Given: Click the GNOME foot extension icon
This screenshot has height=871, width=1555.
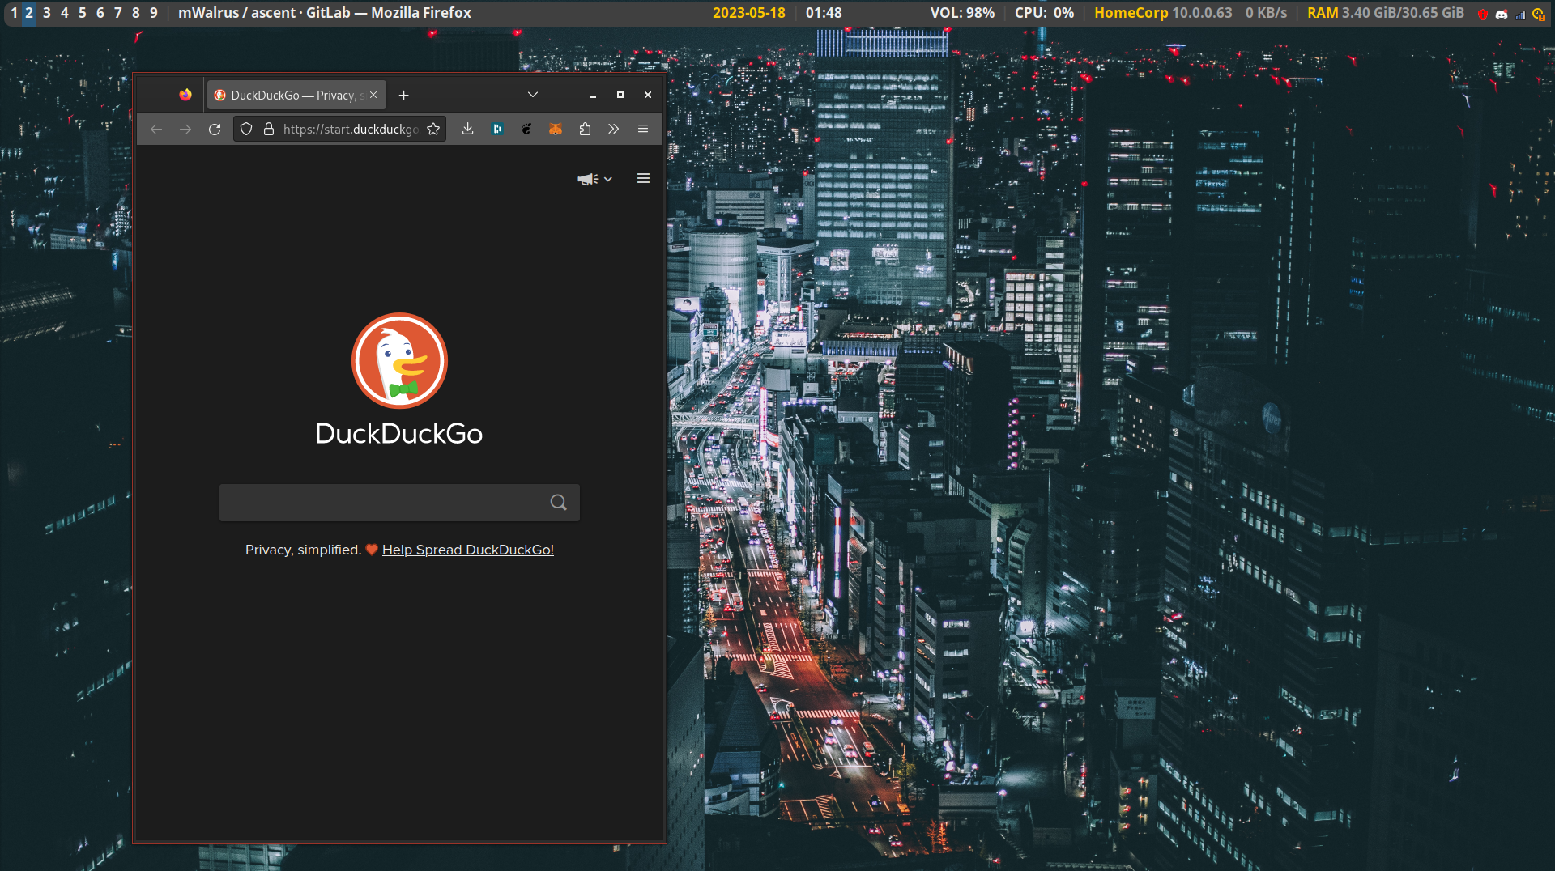Looking at the screenshot, I should pyautogui.click(x=526, y=129).
